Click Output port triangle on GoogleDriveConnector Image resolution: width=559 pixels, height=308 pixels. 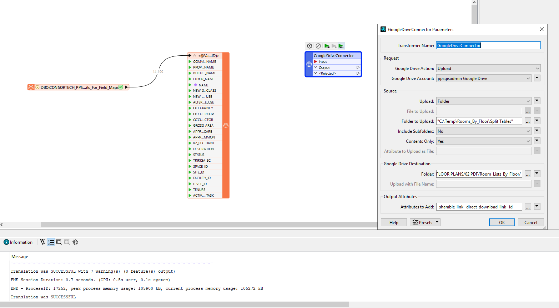tap(358, 67)
